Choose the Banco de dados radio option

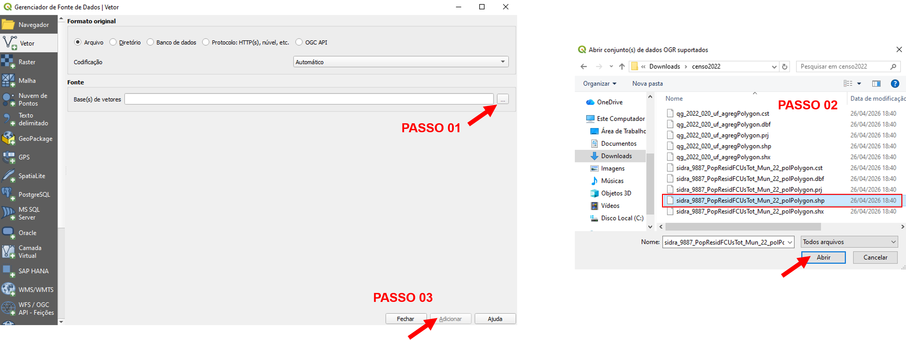coord(150,42)
